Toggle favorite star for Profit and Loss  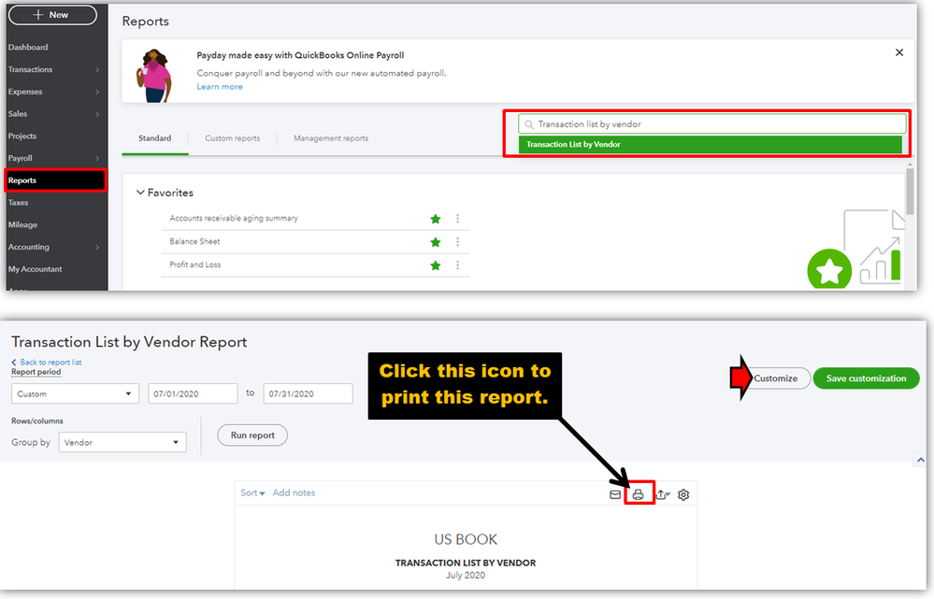coord(436,265)
